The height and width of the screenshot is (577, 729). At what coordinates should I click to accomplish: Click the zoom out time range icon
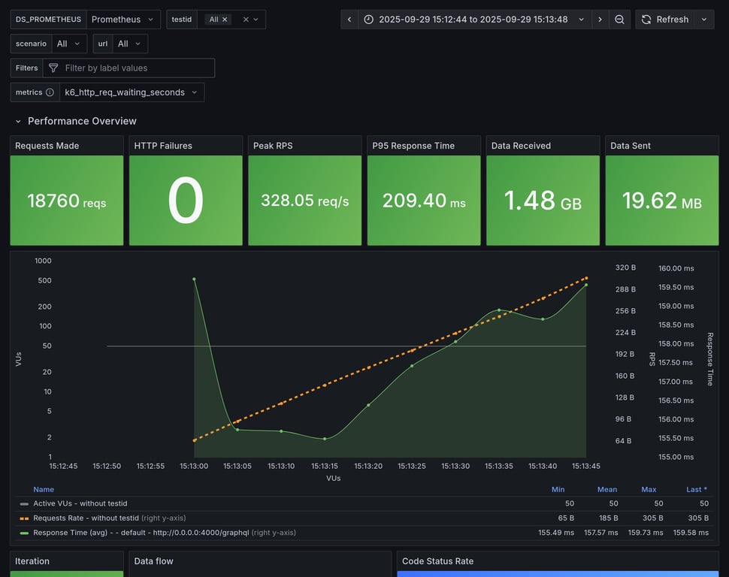[619, 20]
